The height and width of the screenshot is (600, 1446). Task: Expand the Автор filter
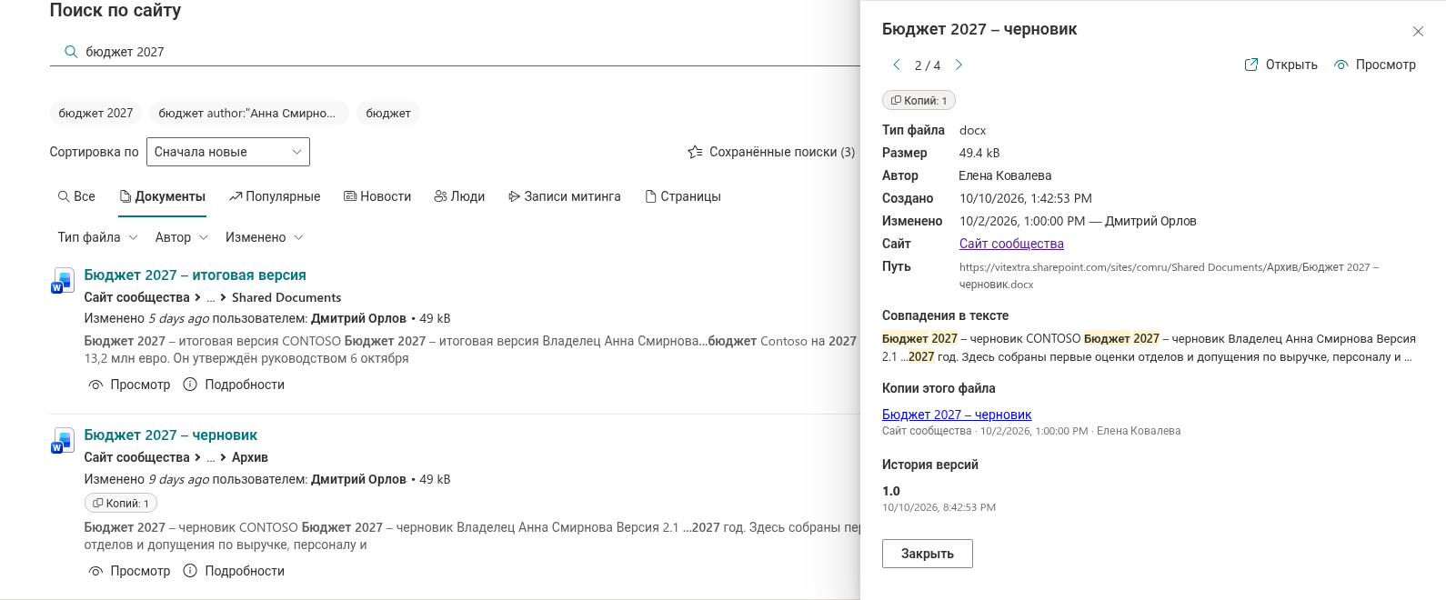pyautogui.click(x=182, y=237)
